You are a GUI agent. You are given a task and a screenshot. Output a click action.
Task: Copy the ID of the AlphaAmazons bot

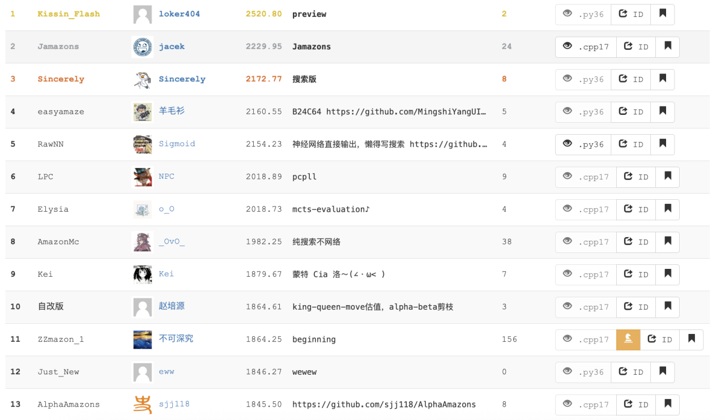pos(636,405)
